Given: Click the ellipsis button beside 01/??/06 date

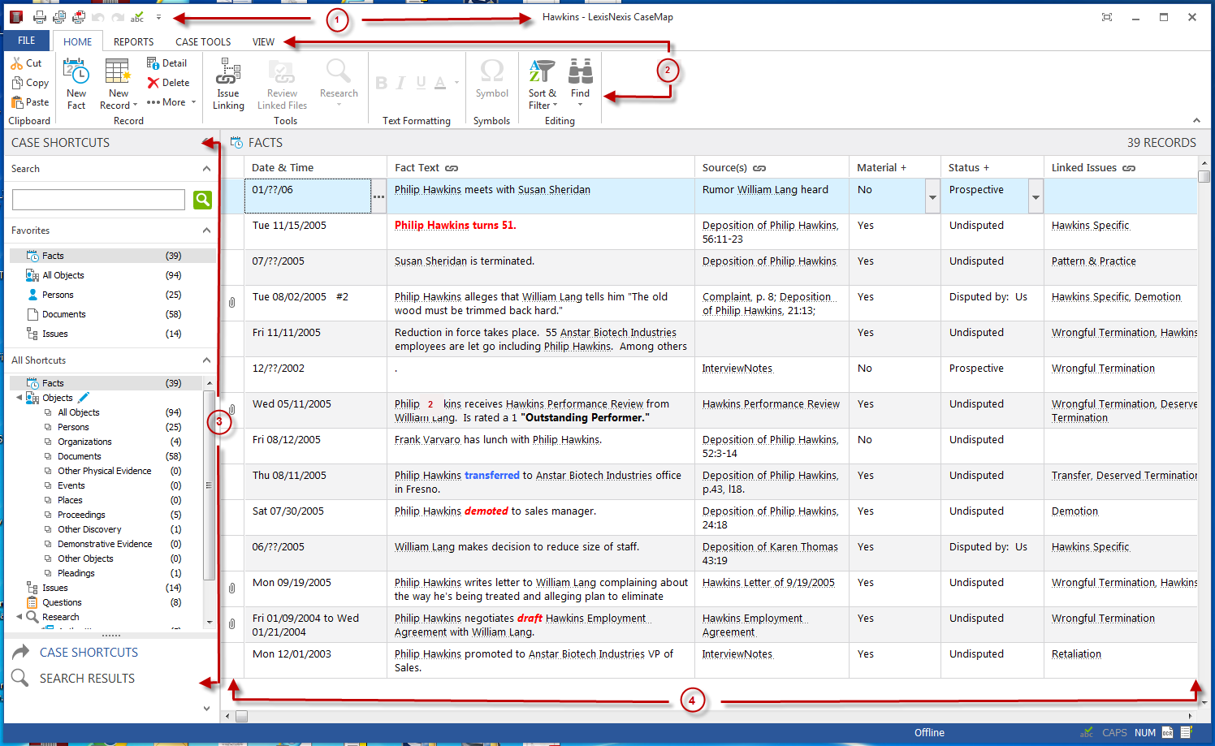Looking at the screenshot, I should [378, 196].
